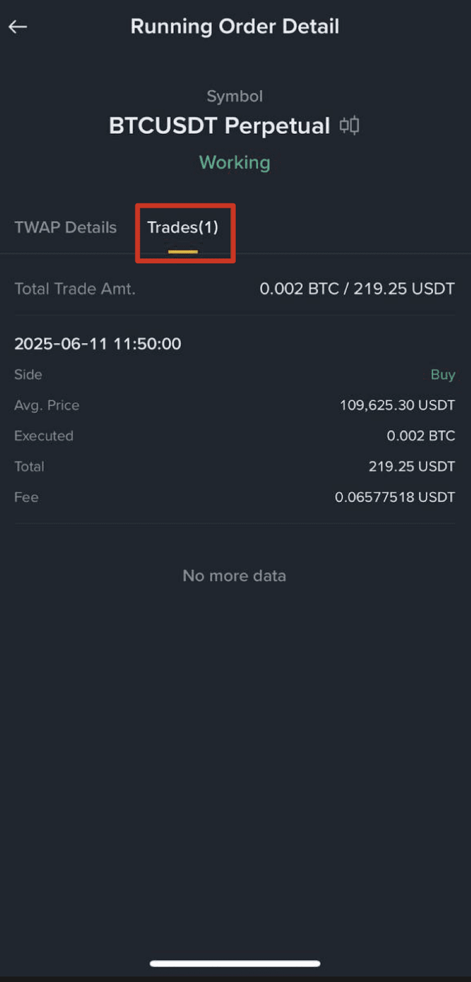Image resolution: width=471 pixels, height=982 pixels.
Task: Tap the Running Order Detail title
Action: pyautogui.click(x=235, y=26)
